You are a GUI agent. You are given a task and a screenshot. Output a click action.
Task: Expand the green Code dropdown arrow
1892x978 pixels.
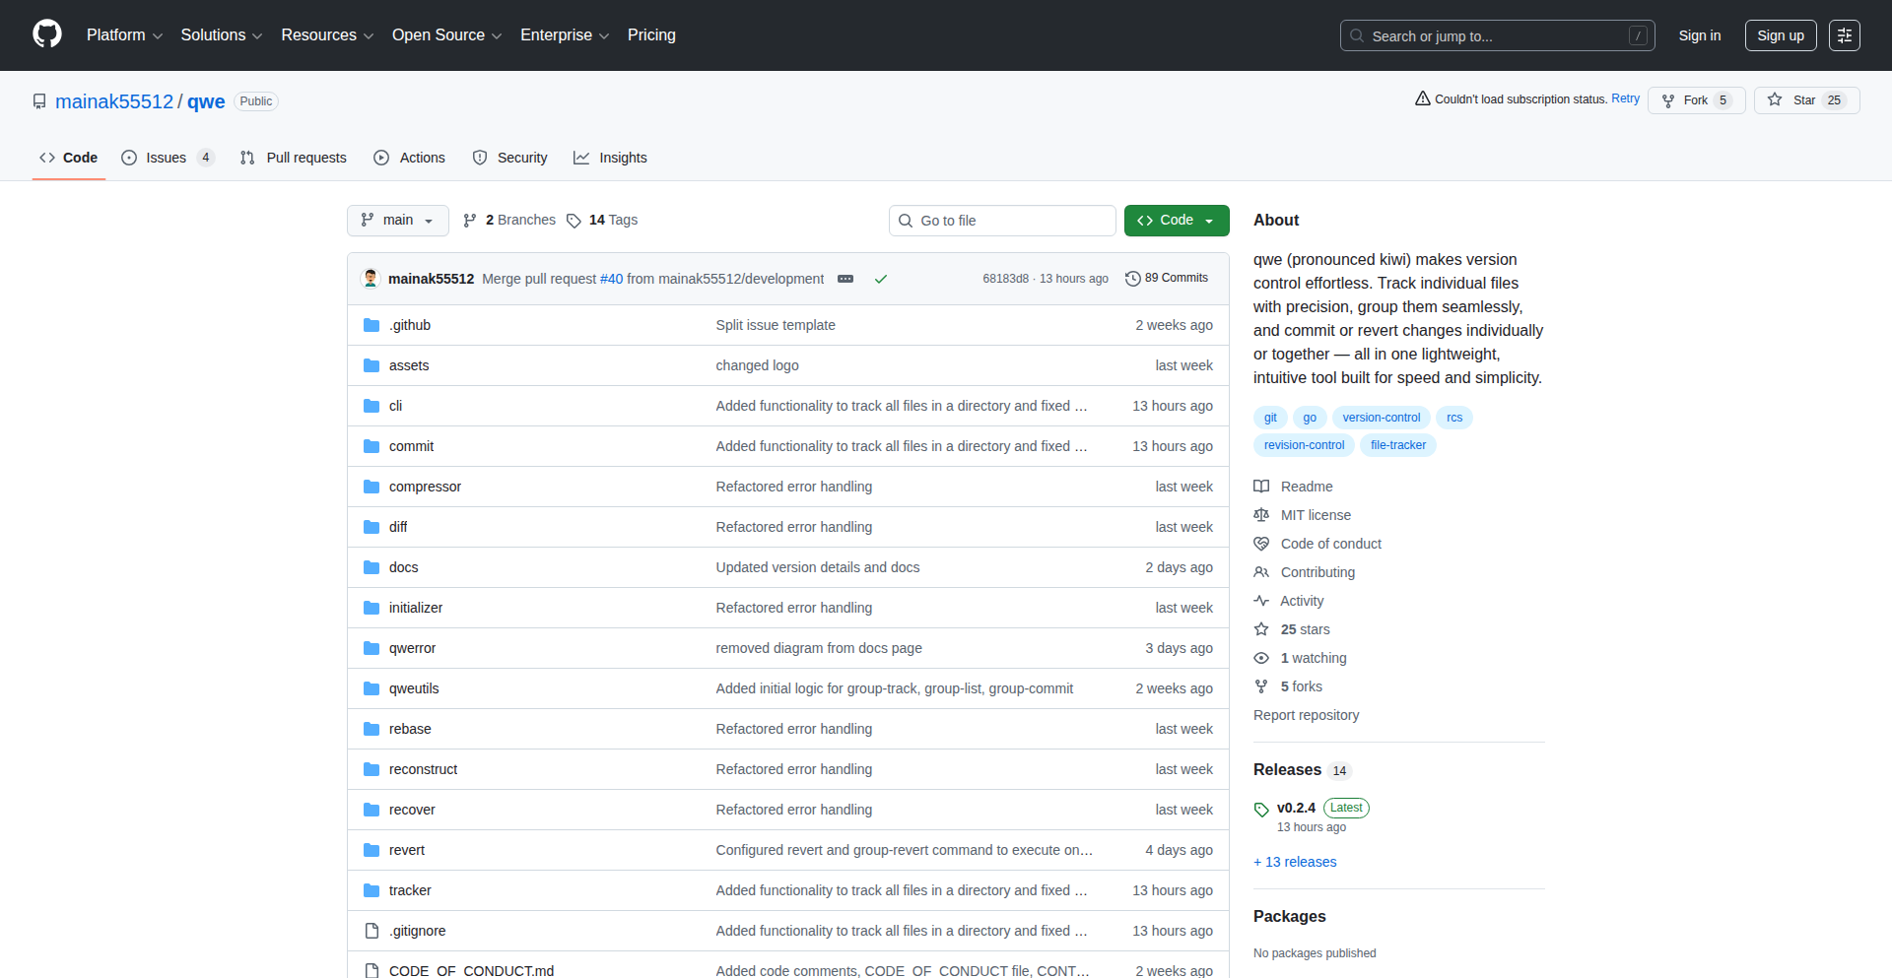[1210, 220]
